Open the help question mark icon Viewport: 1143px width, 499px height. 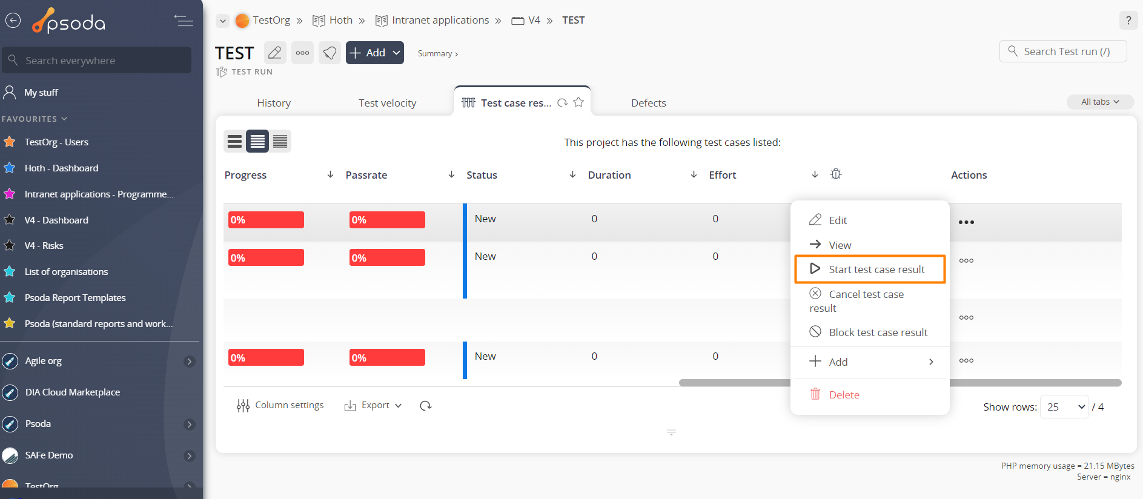(1128, 20)
